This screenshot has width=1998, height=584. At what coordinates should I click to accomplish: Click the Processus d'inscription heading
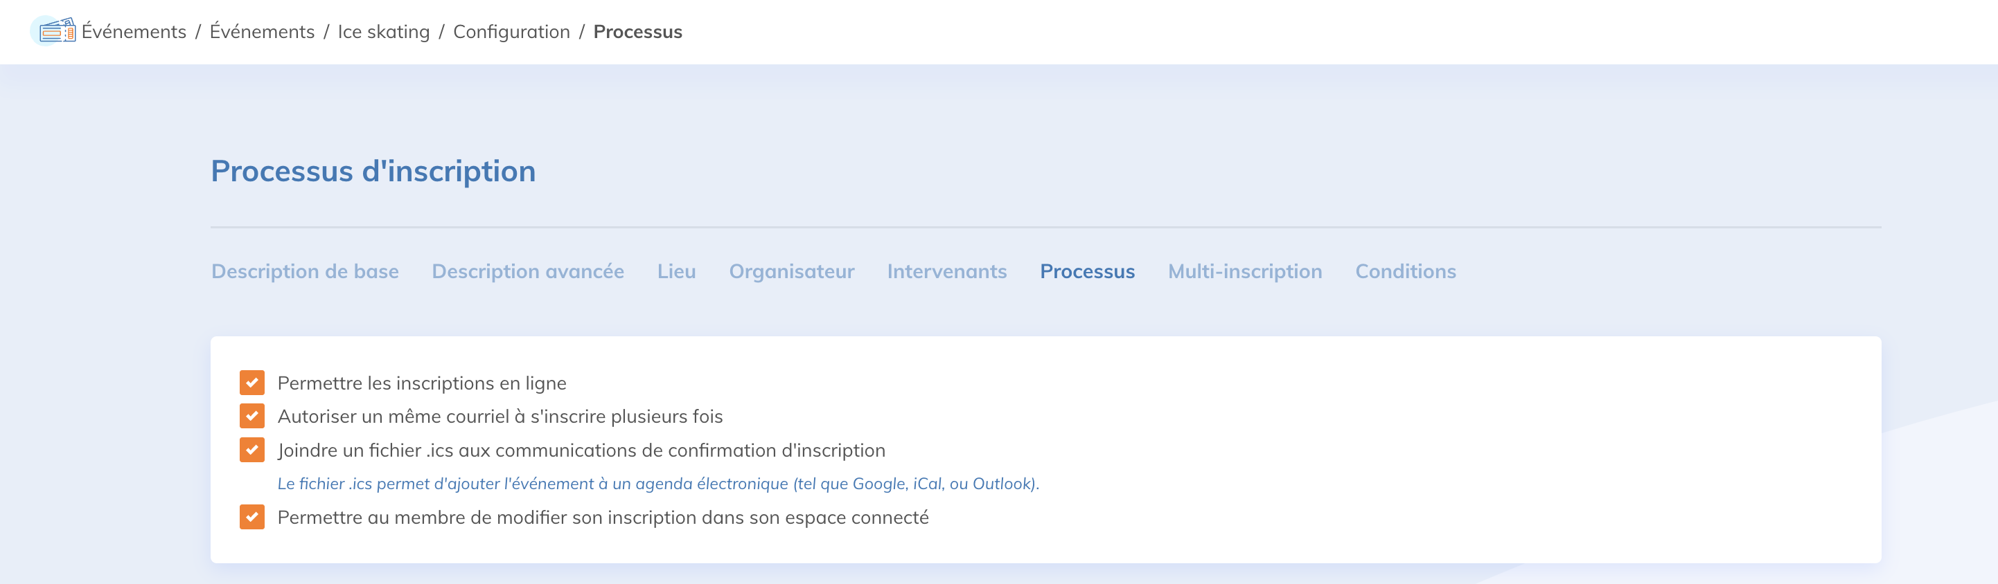tap(373, 171)
